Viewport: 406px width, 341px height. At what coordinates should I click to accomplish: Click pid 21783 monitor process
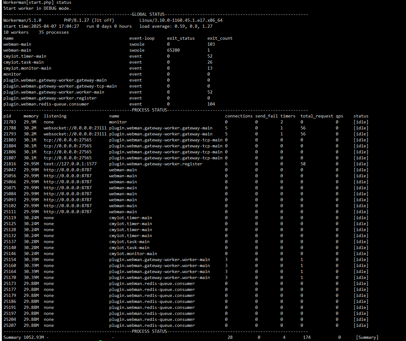click(x=10, y=122)
